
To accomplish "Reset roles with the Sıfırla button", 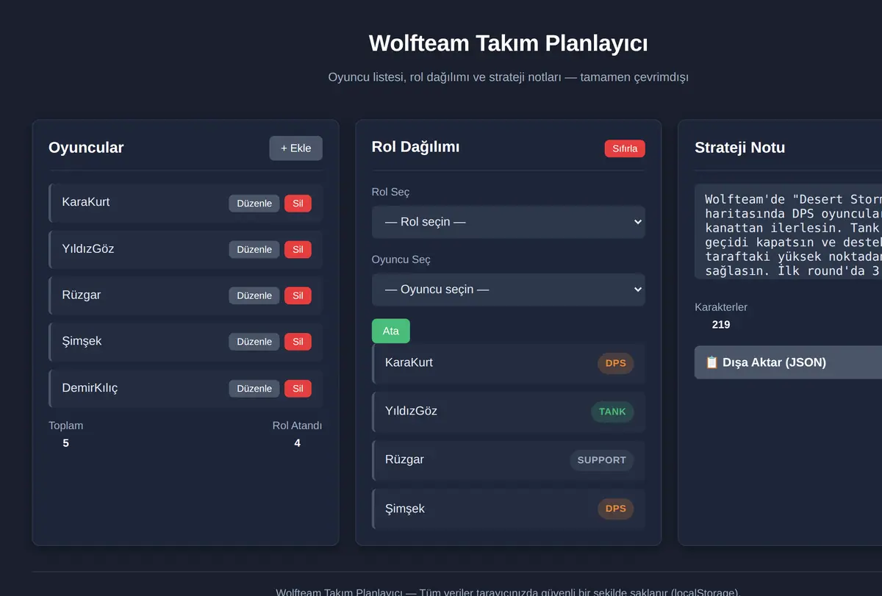I will tap(625, 148).
